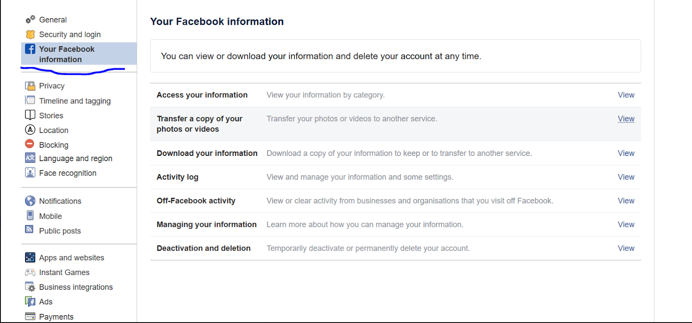
Task: Open Apps and websites settings
Action: (x=71, y=258)
